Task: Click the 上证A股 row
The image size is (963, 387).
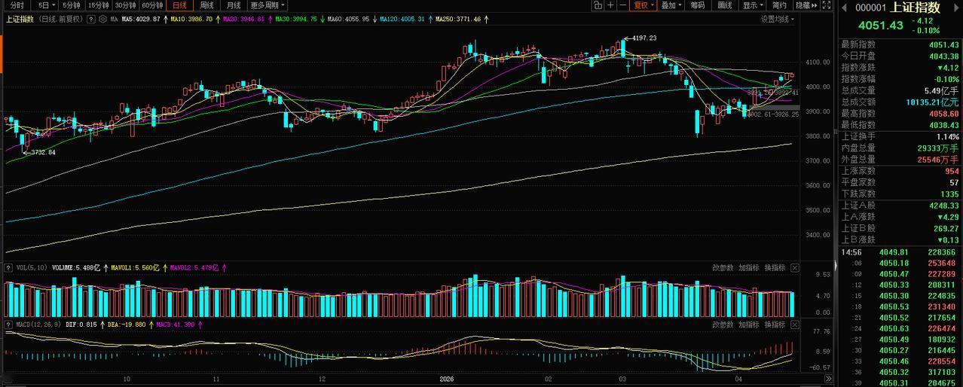Action: tap(900, 206)
